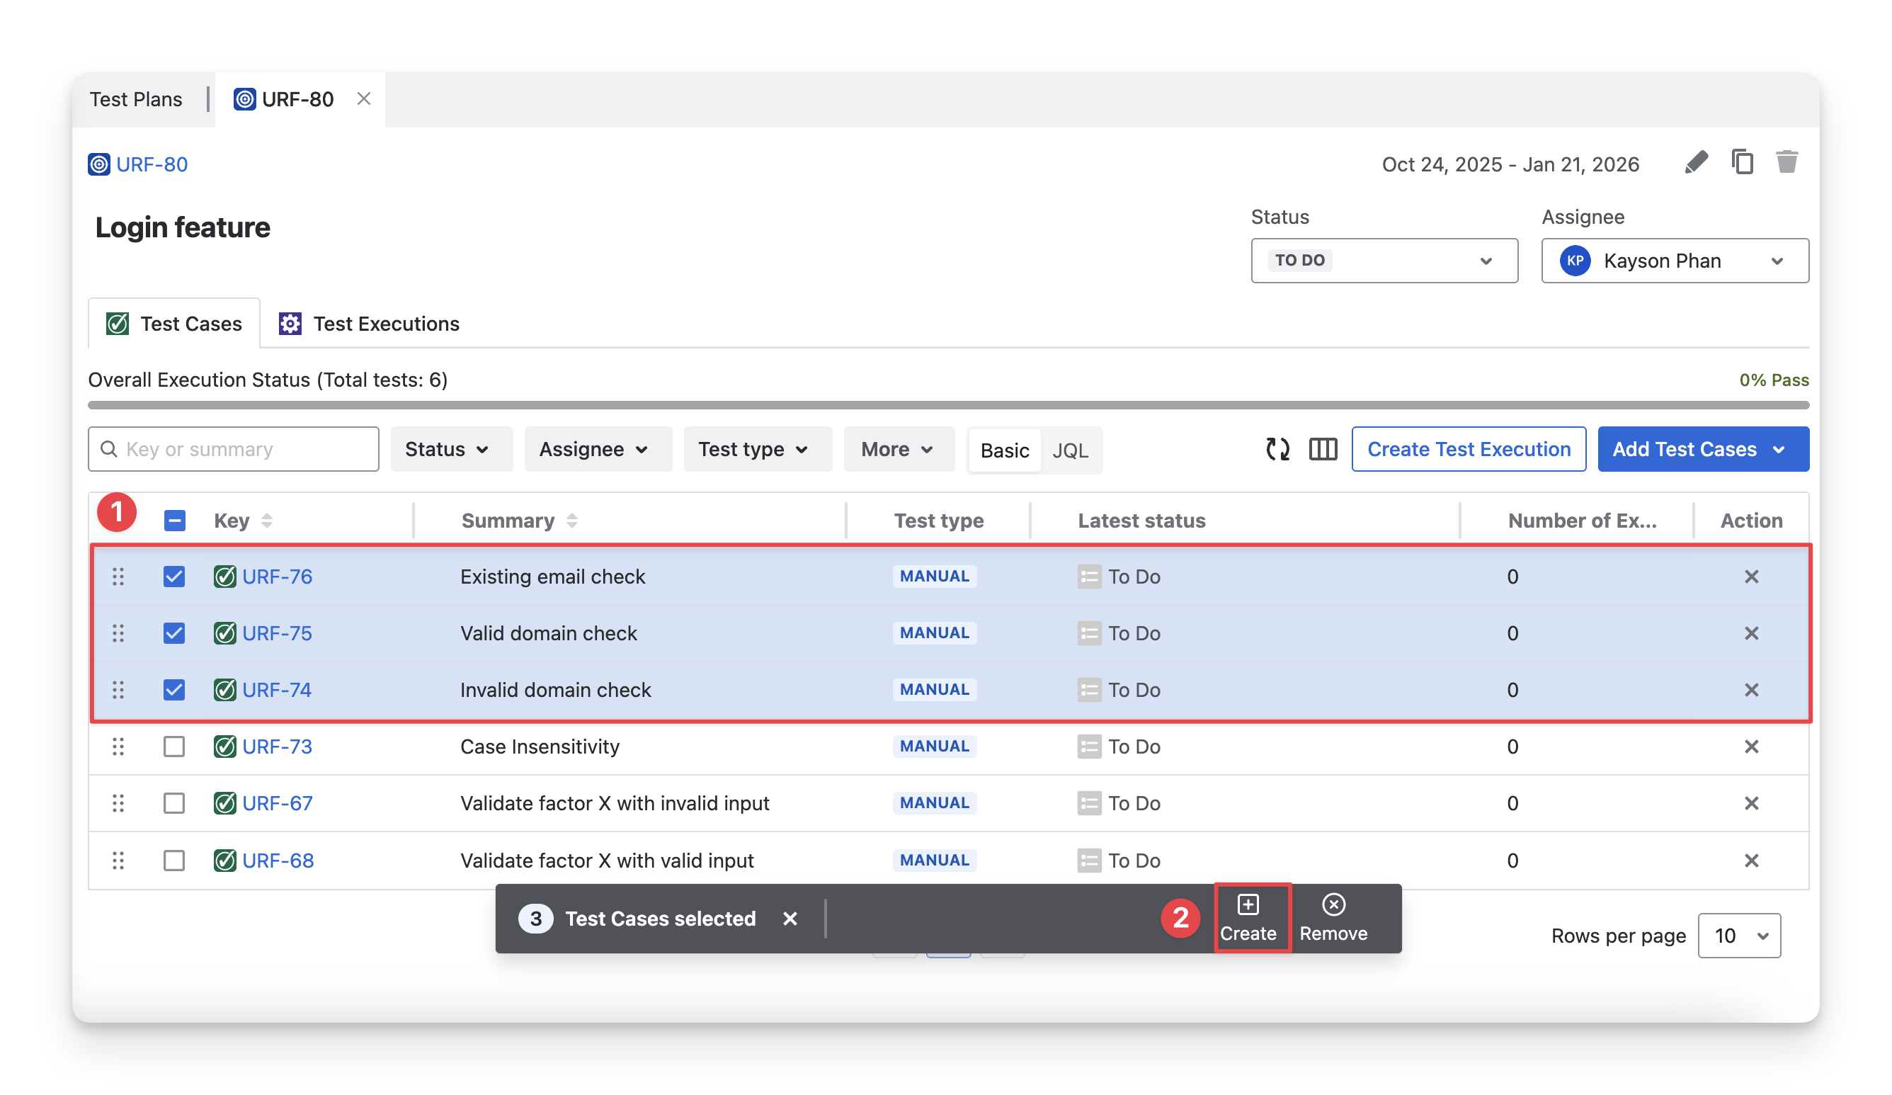
Task: Toggle the select-all header checkbox
Action: pos(175,521)
